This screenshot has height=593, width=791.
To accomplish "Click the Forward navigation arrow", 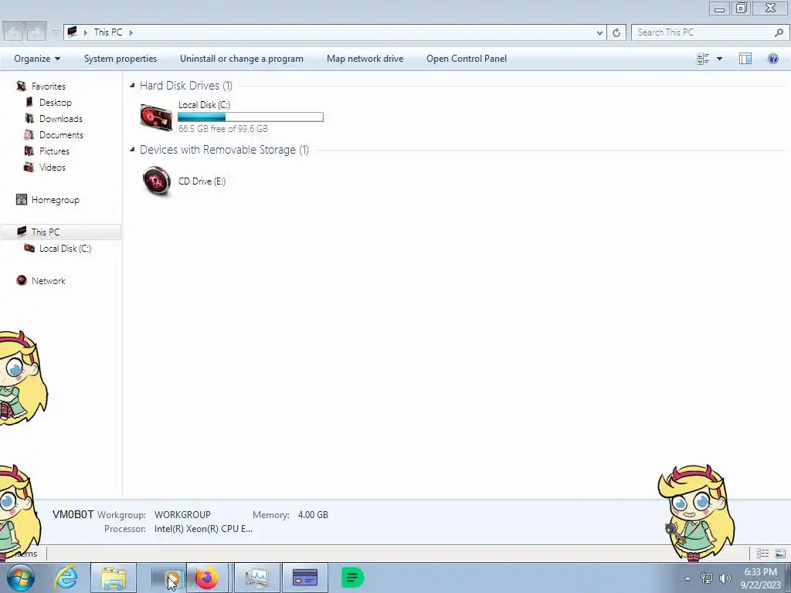I will (36, 32).
